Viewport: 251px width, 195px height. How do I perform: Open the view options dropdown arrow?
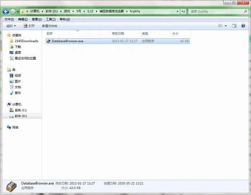click(x=226, y=26)
